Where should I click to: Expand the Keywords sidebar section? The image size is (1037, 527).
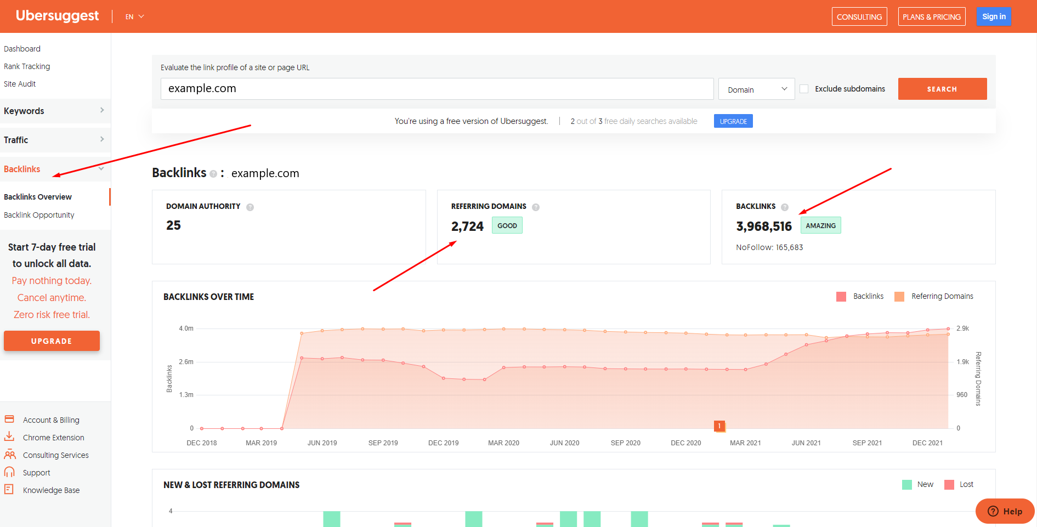(54, 111)
